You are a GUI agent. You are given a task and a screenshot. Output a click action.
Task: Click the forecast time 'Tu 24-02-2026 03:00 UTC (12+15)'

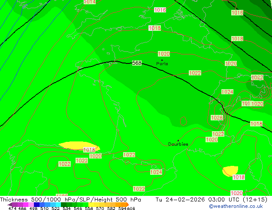pyautogui.click(x=212, y=200)
